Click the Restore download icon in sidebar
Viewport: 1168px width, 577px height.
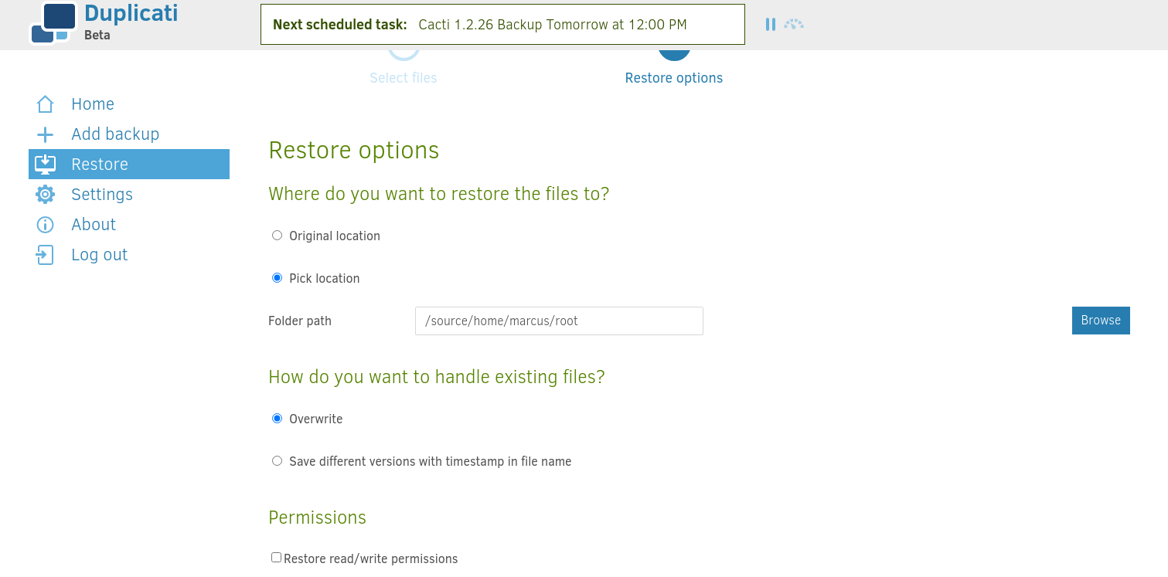click(x=46, y=164)
